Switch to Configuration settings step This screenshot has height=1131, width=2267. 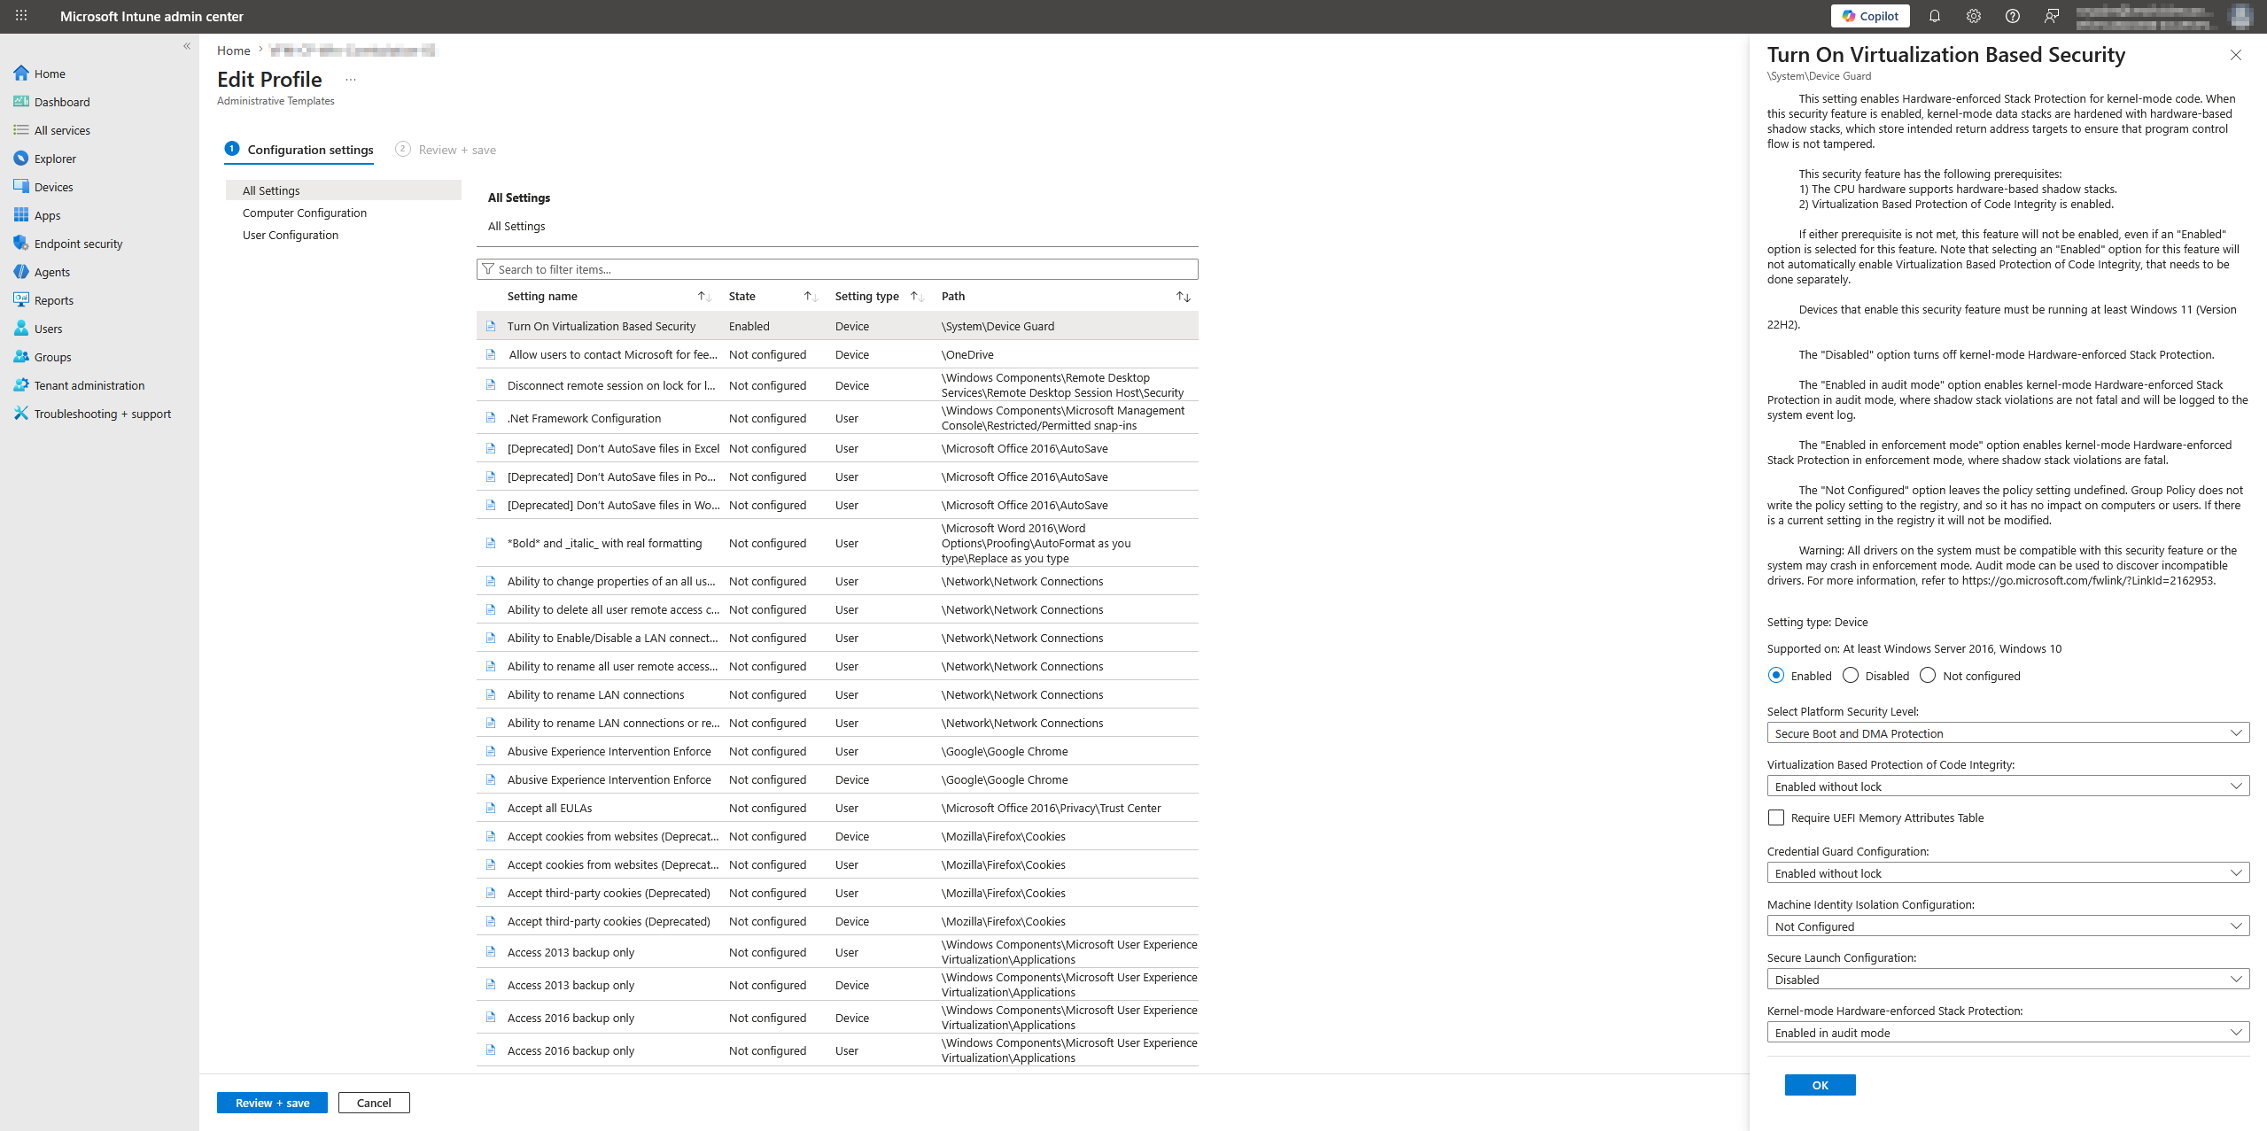tap(299, 150)
